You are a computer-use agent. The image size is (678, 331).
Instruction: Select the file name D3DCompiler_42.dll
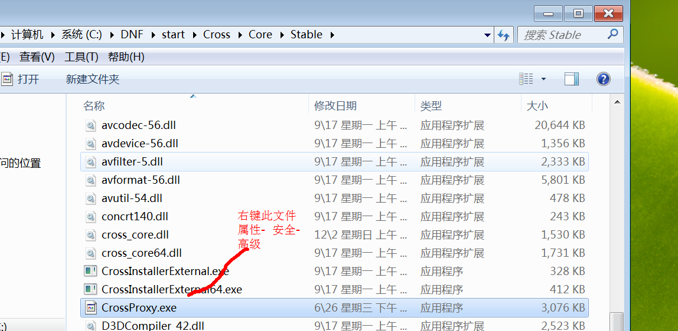click(152, 325)
